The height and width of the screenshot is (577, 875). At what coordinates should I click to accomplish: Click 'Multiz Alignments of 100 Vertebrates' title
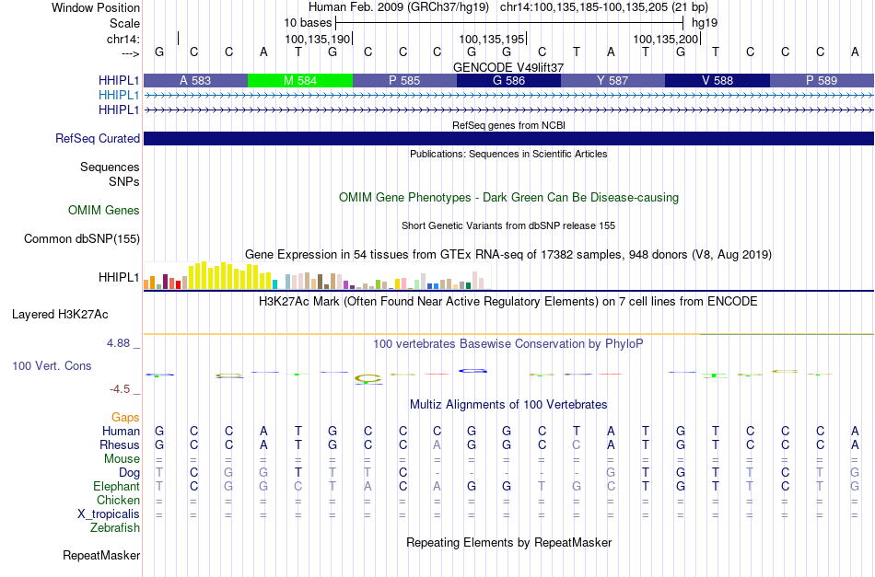(508, 405)
